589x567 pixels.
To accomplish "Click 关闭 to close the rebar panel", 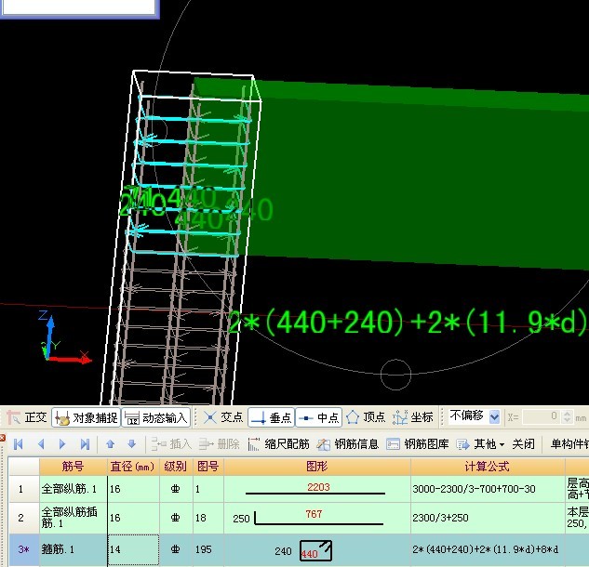I will [523, 444].
